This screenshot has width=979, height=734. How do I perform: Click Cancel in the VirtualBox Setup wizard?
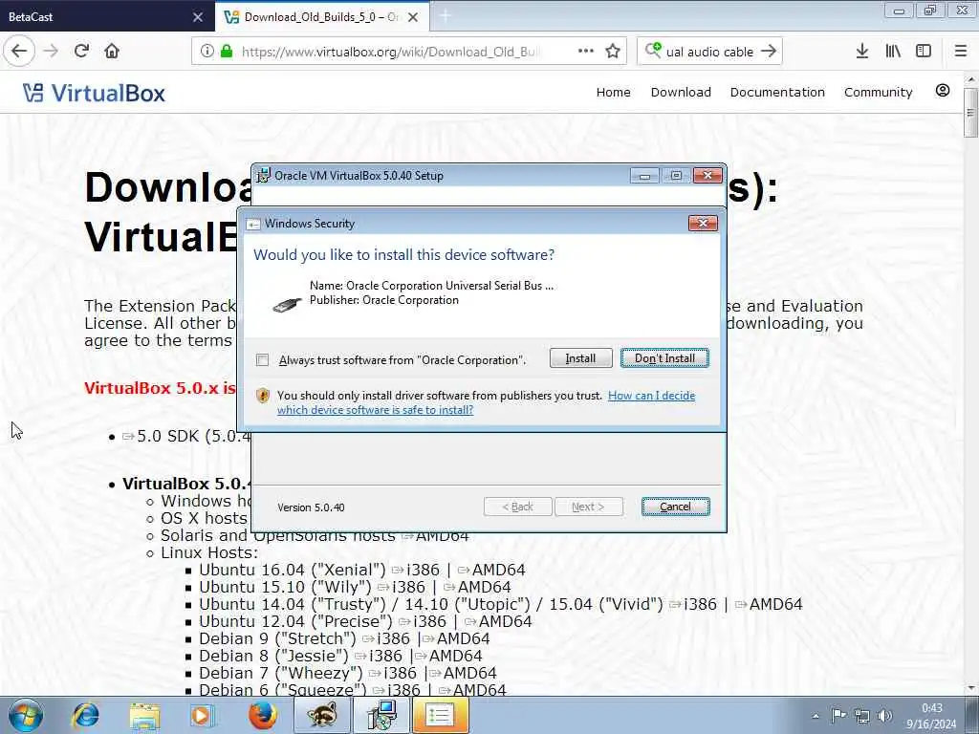676,507
